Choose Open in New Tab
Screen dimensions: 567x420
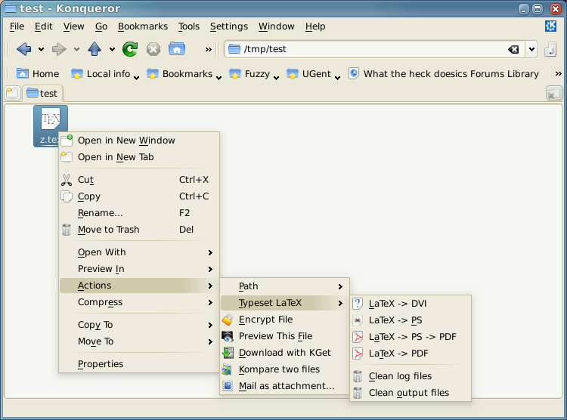pos(139,157)
